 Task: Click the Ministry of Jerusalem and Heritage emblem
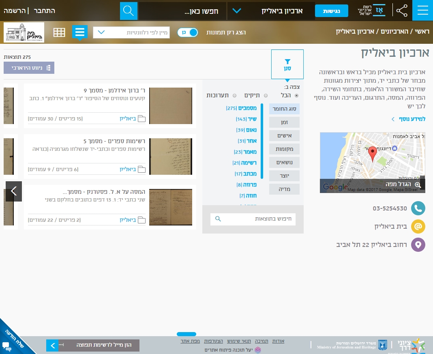point(383,345)
